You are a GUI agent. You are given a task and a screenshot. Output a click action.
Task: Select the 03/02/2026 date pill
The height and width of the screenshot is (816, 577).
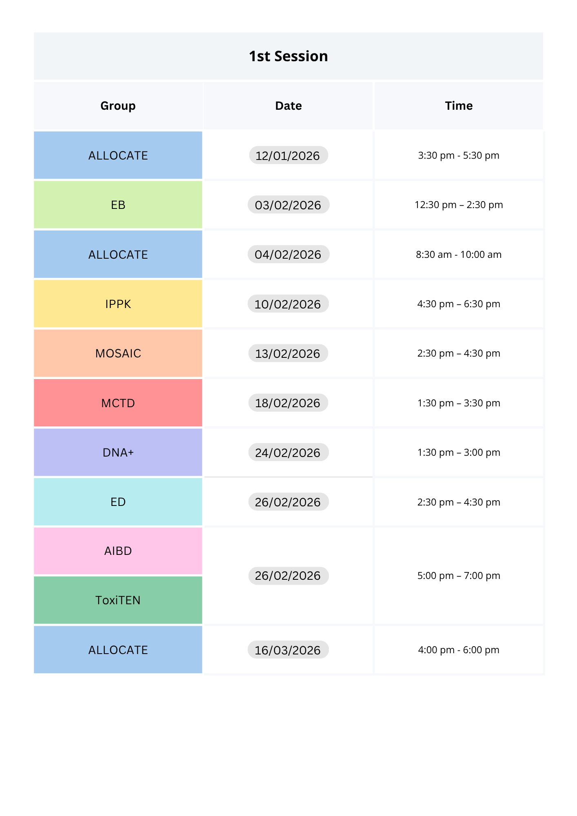pos(288,205)
